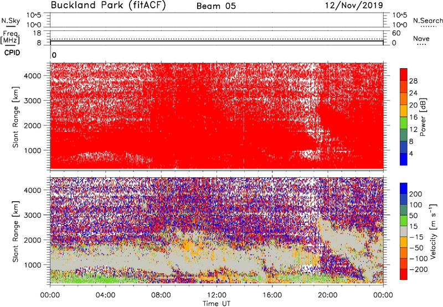This screenshot has width=443, height=307.
Task: Pick the gray segment of the velocity colorbar
Action: click(x=404, y=232)
